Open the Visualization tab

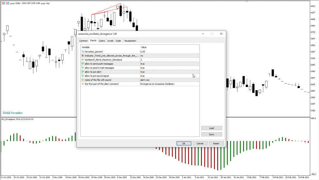(130, 41)
